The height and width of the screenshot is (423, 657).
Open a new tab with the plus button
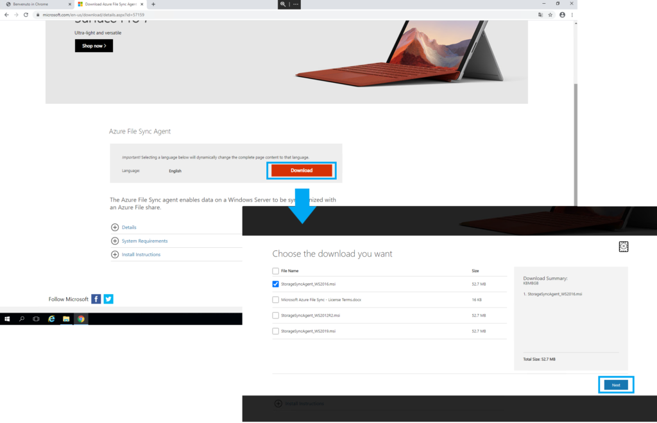tap(153, 4)
